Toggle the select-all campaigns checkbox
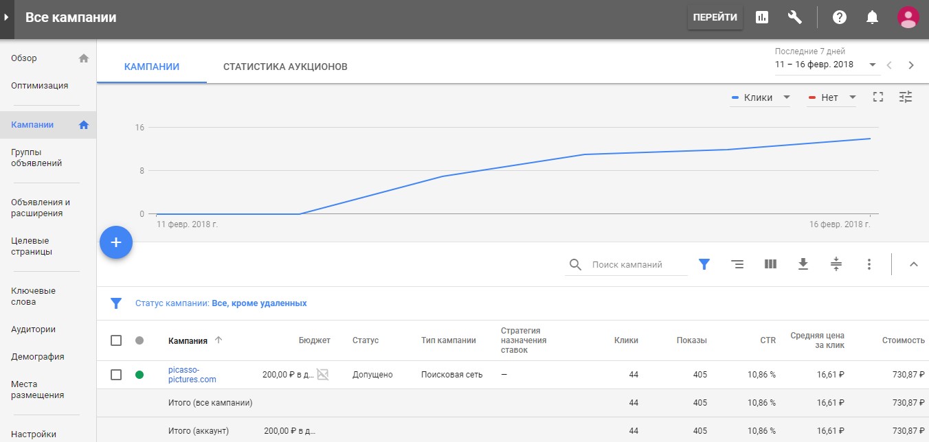This screenshot has height=442, width=929. [x=116, y=340]
